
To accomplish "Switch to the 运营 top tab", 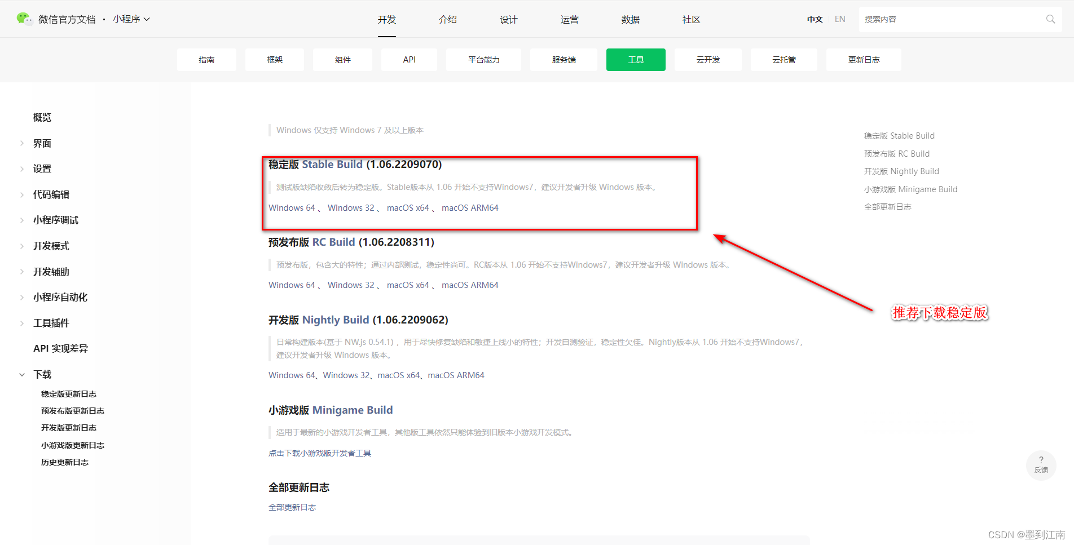I will (x=570, y=19).
